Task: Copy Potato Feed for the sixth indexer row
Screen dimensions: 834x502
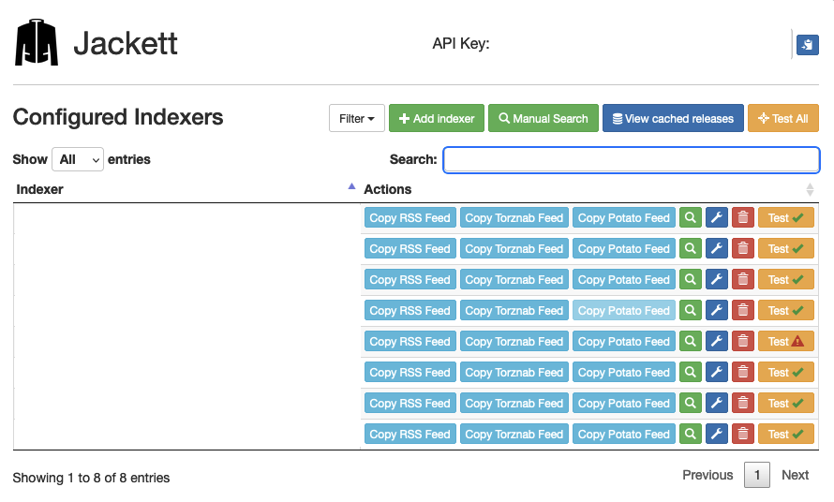Action: click(x=624, y=372)
